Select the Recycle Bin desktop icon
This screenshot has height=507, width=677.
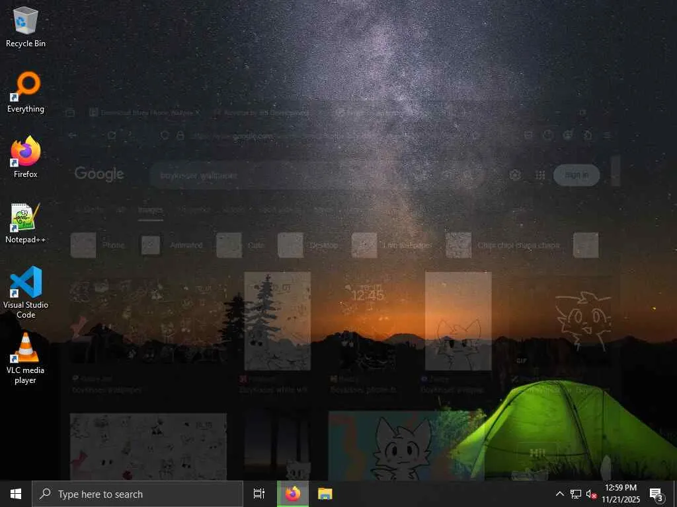(26, 26)
